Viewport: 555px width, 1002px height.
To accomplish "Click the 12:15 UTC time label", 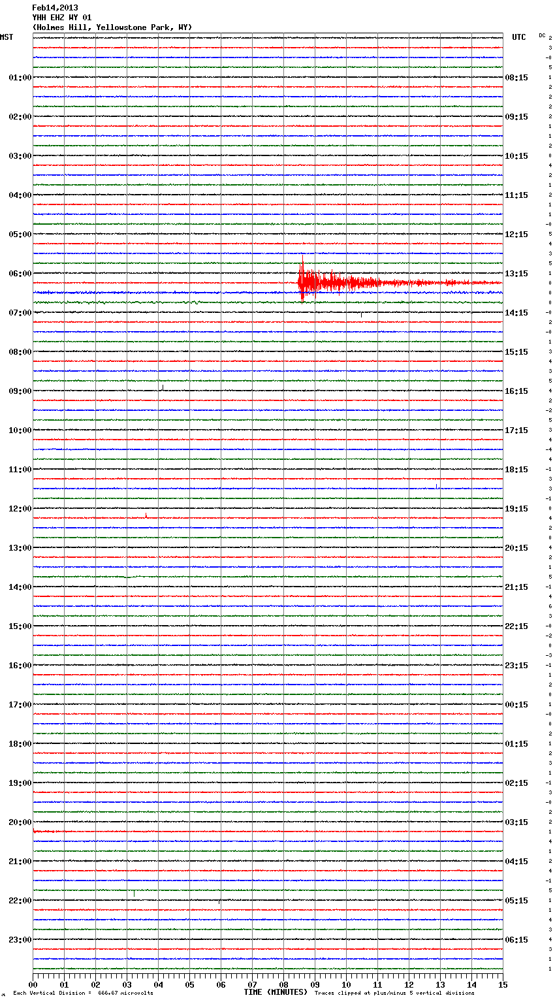I will (516, 234).
